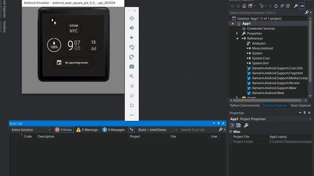The height and width of the screenshot is (176, 314).
Task: Select the Xamarin.Android.Wear reference
Action: click(268, 93)
